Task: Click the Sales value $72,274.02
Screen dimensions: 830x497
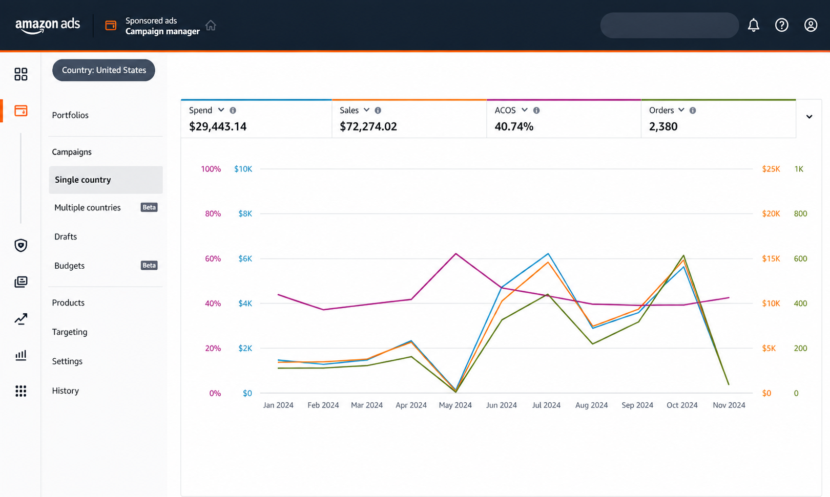Action: [368, 126]
